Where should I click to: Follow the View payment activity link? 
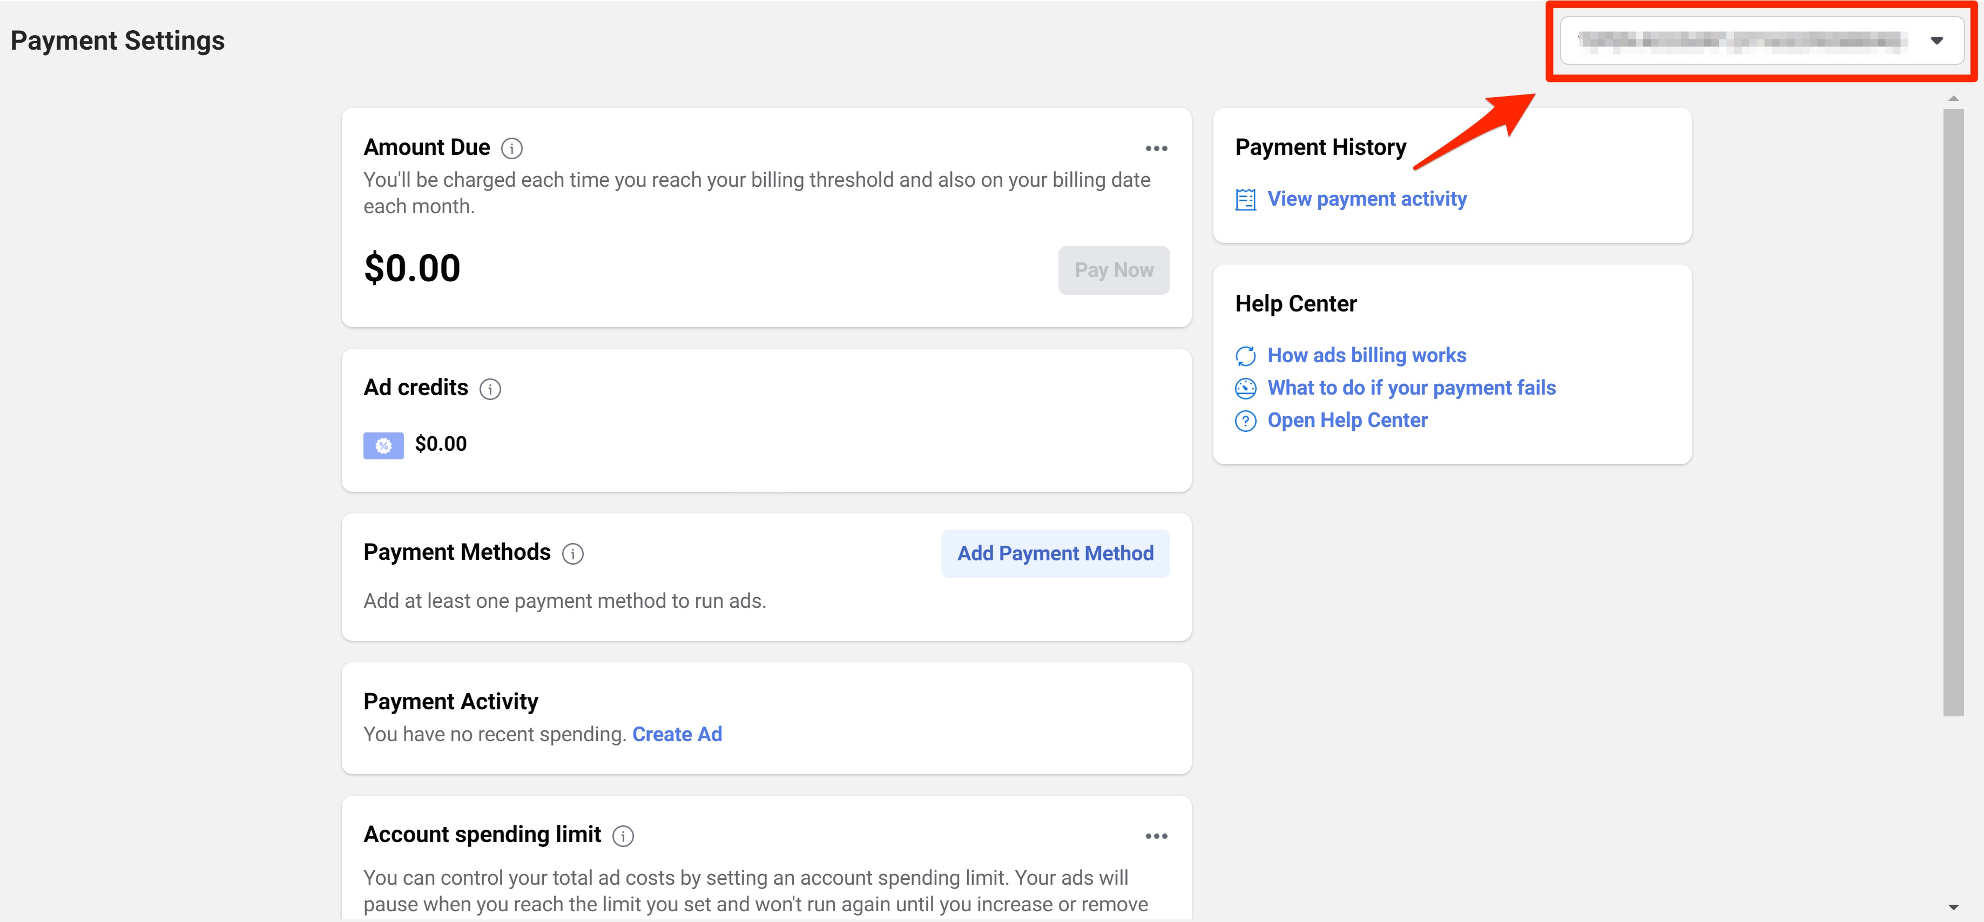1366,199
